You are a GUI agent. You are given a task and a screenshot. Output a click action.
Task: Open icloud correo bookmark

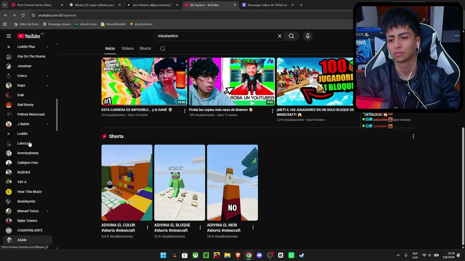(86, 24)
